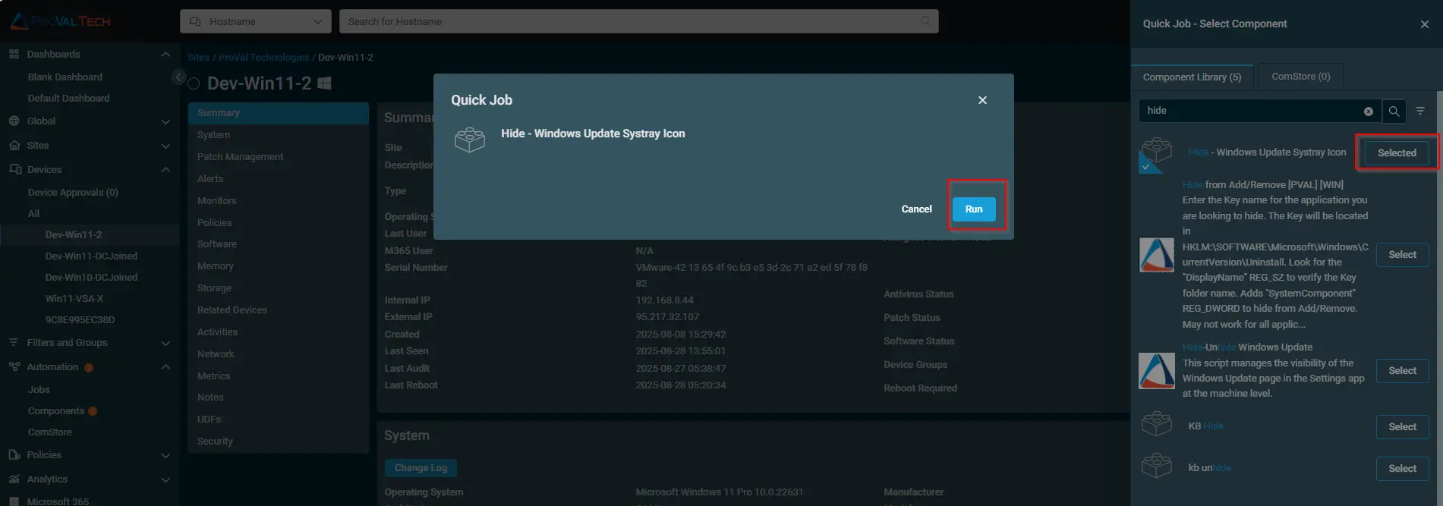
Task: Cancel the Quick Job dialog
Action: [x=916, y=209]
